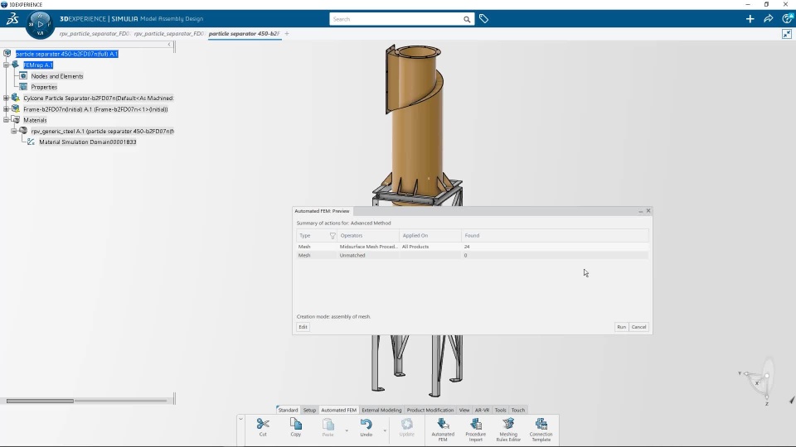Screen dimensions: 796x447
Task: Open the Undo history dropdown arrow
Action: click(385, 430)
